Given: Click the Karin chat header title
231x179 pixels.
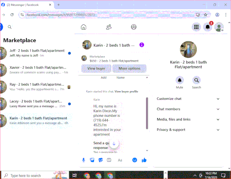Looking at the screenshot, I should 114,45.
